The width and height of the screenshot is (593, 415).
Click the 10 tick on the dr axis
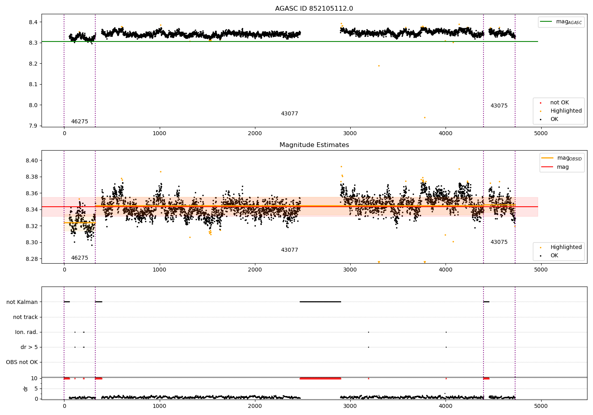34,379
